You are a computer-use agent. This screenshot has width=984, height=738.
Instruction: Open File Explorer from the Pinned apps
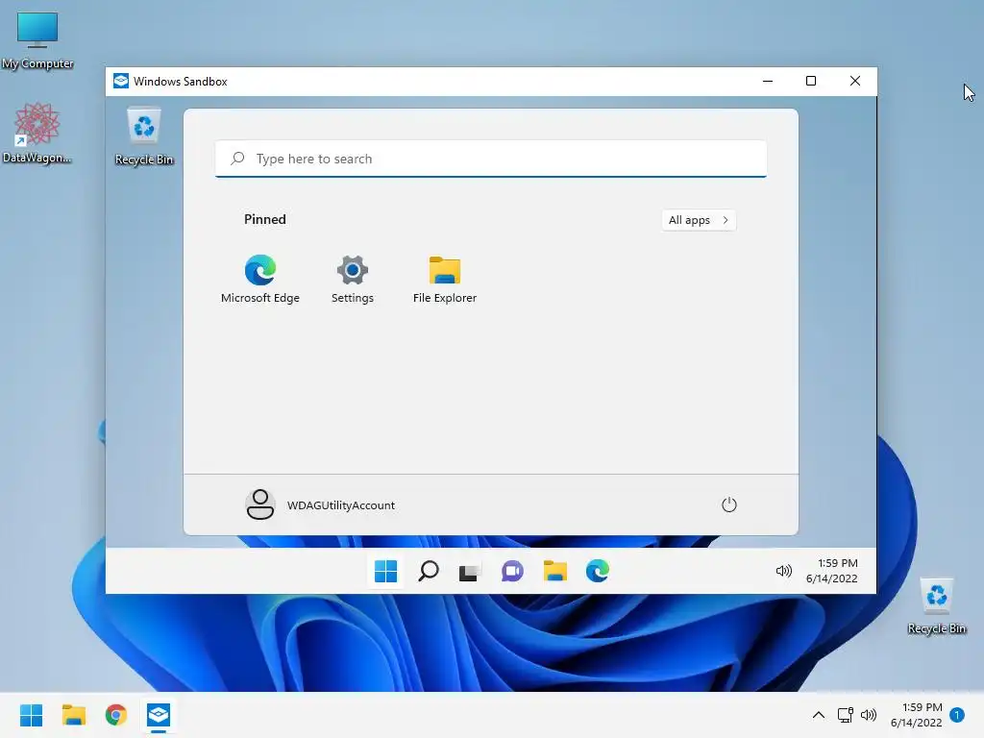click(444, 280)
